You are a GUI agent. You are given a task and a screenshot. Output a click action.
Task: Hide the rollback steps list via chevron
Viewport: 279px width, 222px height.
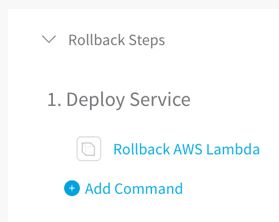coord(49,39)
